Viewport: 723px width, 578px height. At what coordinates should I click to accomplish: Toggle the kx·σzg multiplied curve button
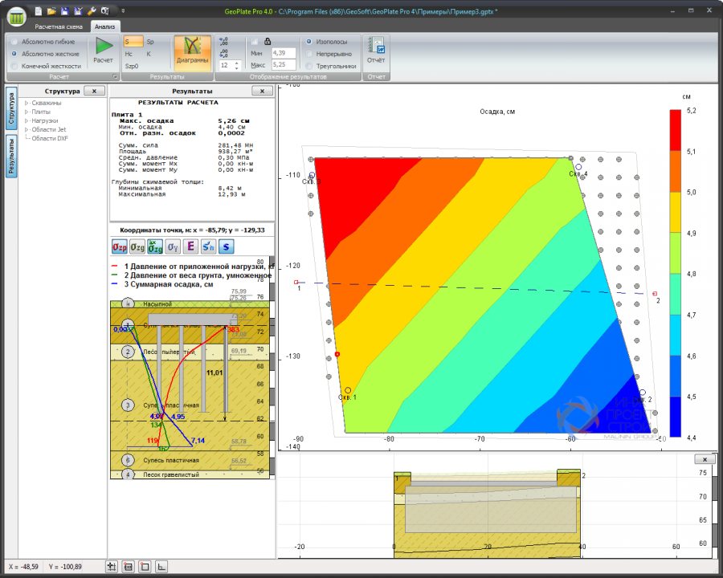(155, 247)
